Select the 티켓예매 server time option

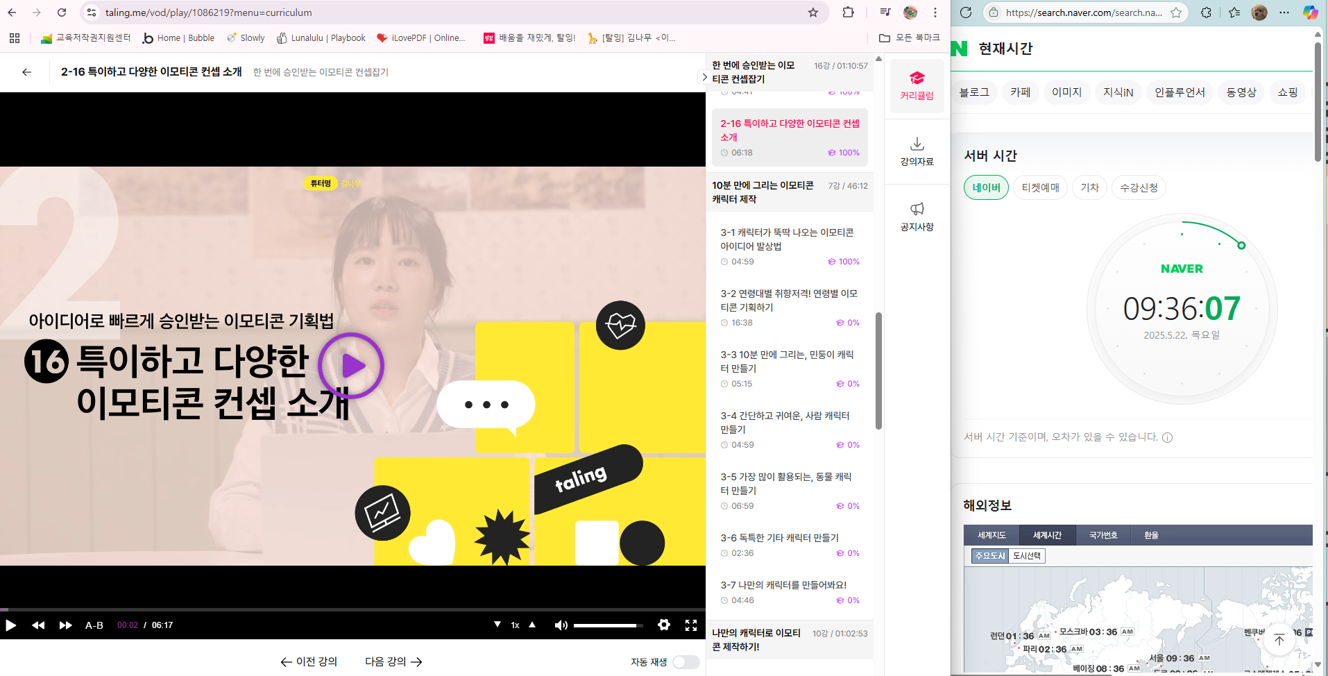[1040, 187]
